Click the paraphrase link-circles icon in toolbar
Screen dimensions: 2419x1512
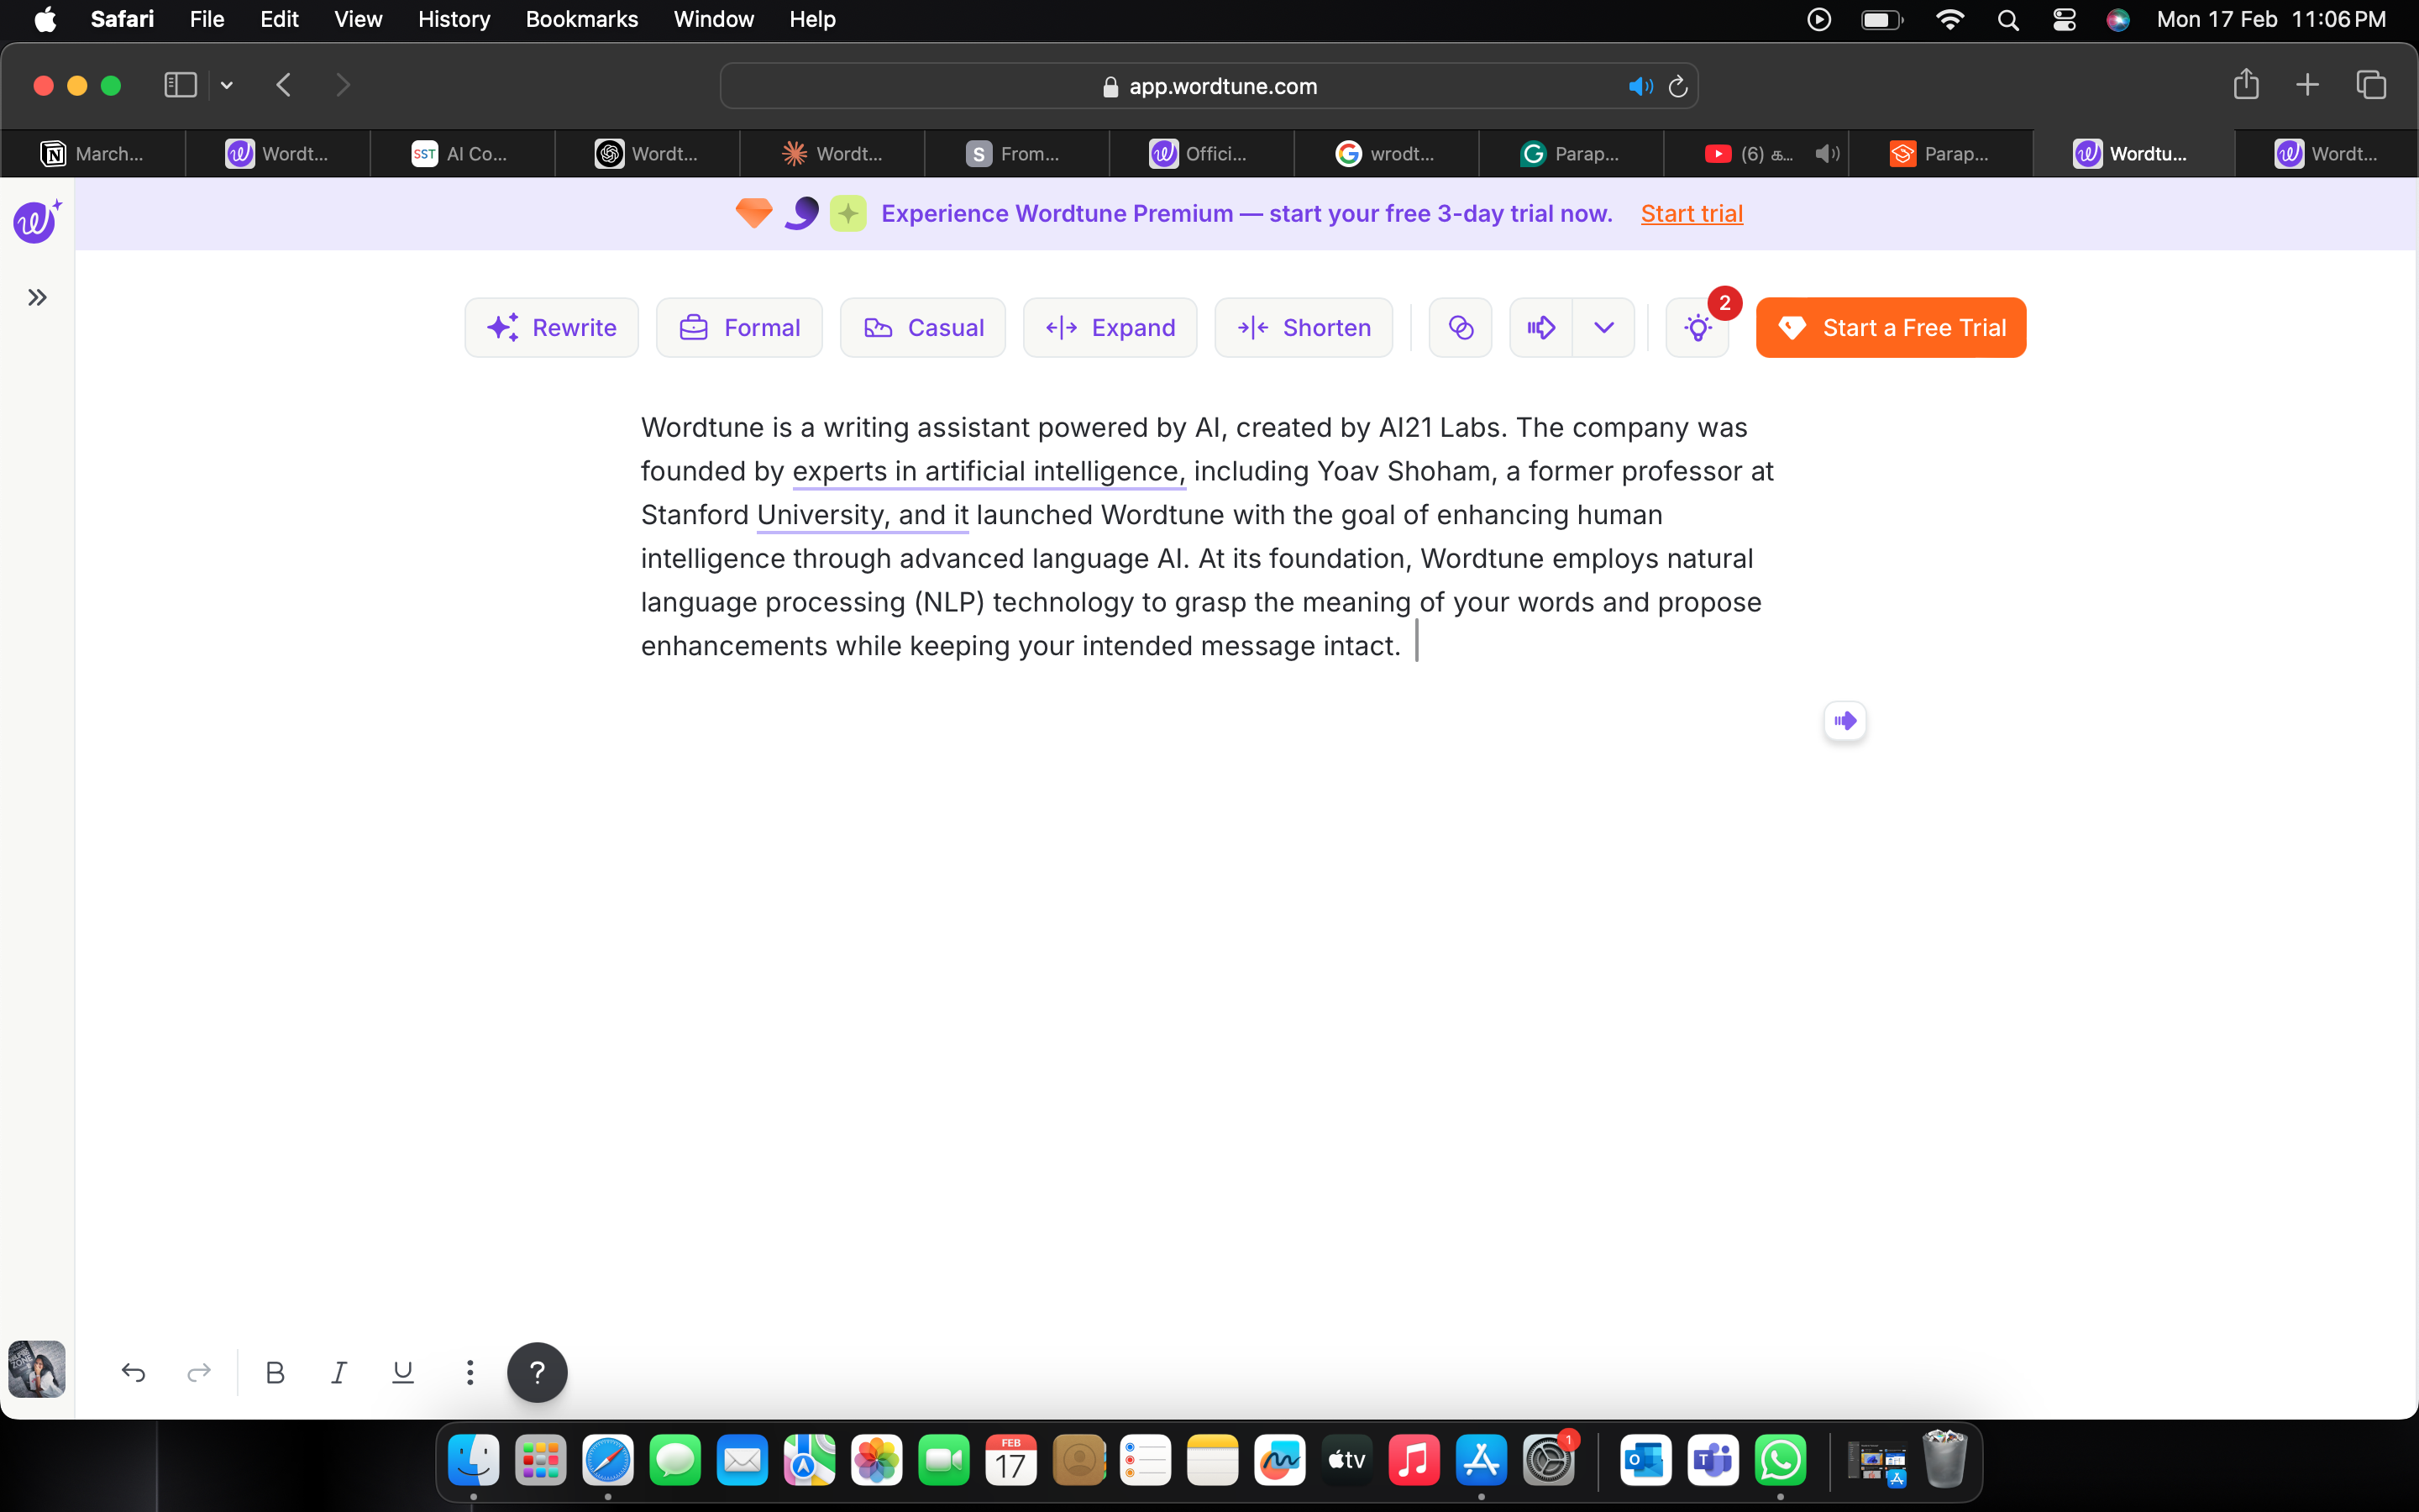pos(1461,327)
